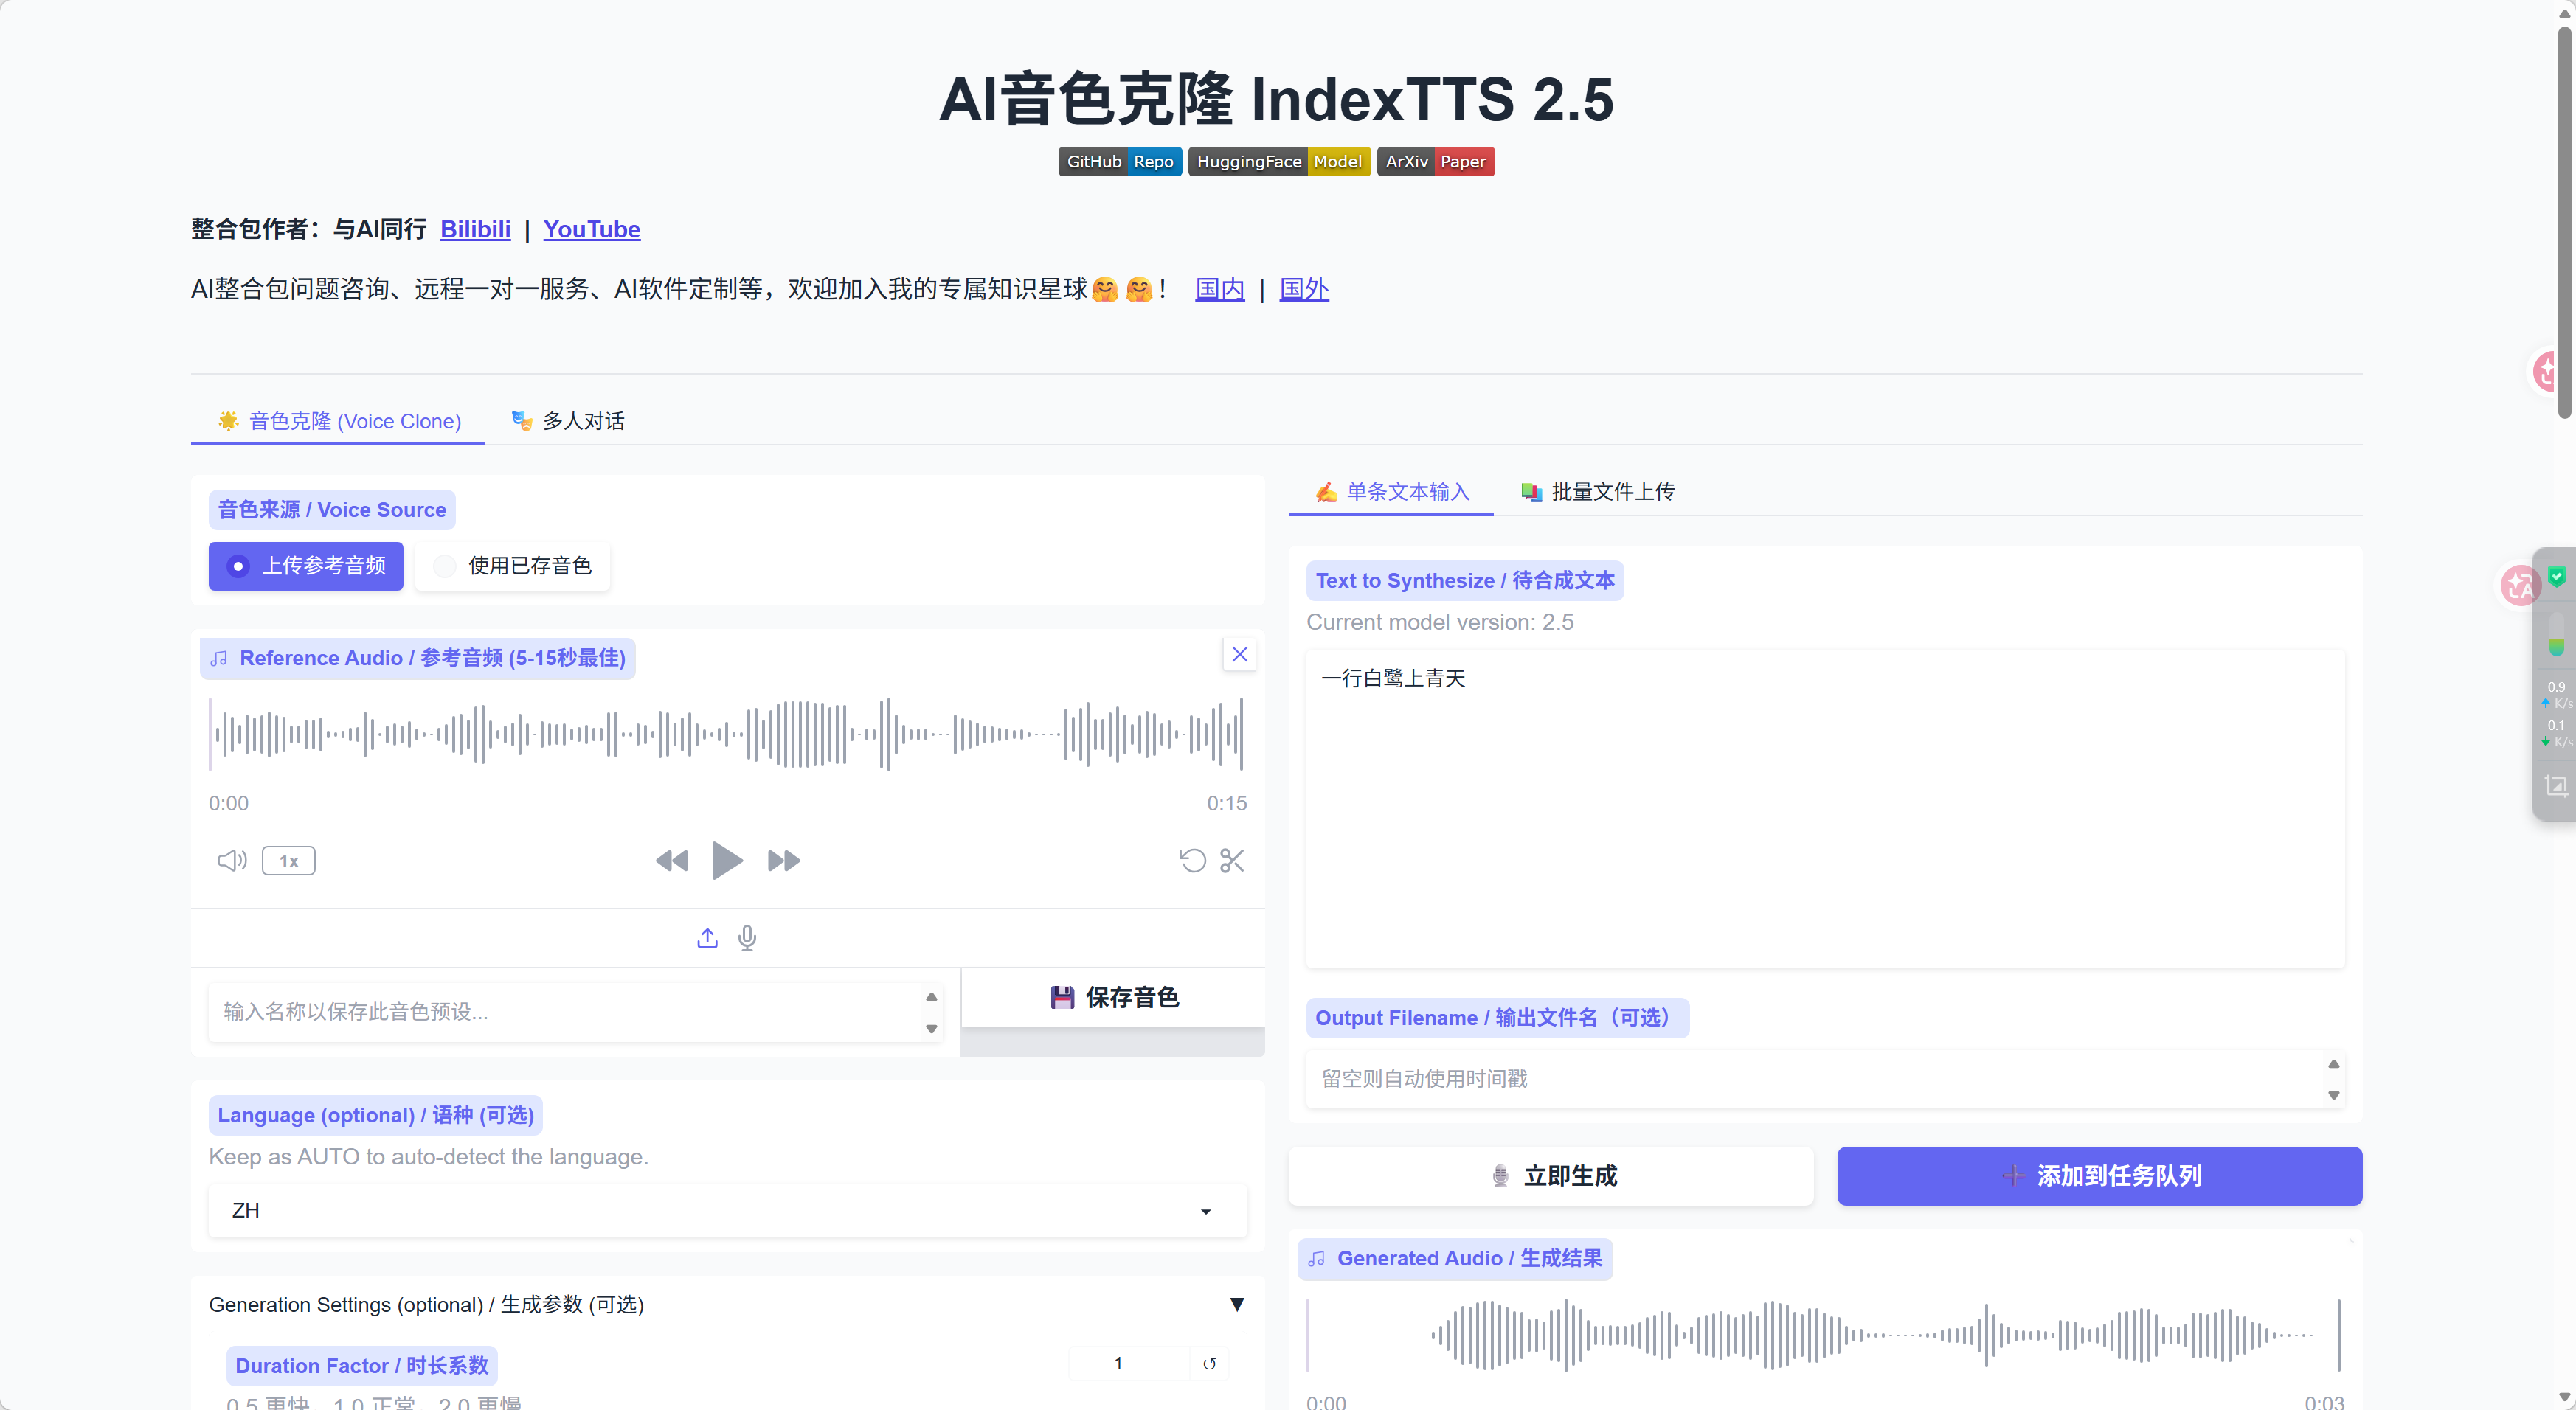Click the 保存音色 save voice button

click(x=1113, y=998)
